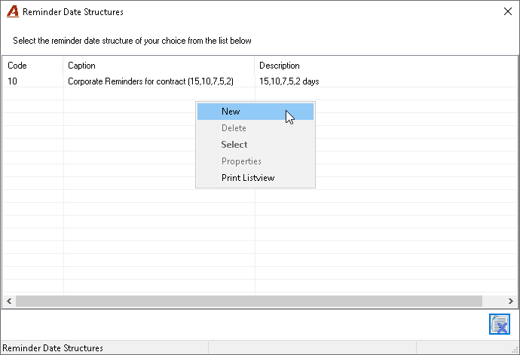The height and width of the screenshot is (355, 520).
Task: Close the Reminder Date Structures window
Action: (508, 11)
